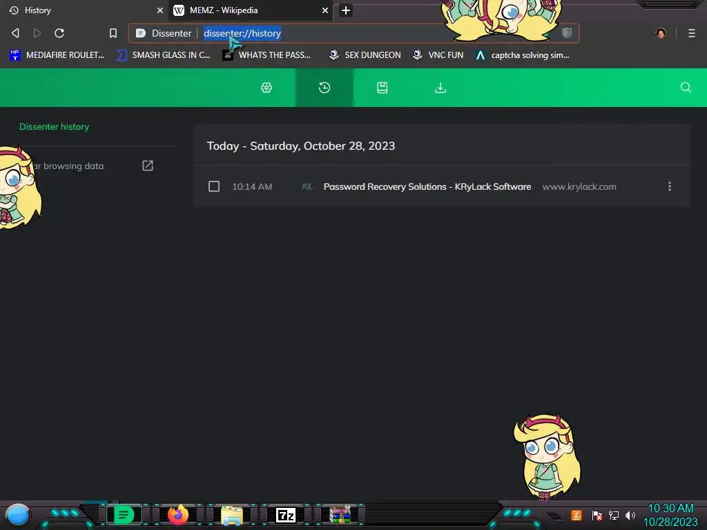Open the VNC FUN bookmark
The image size is (707, 530).
coord(438,55)
